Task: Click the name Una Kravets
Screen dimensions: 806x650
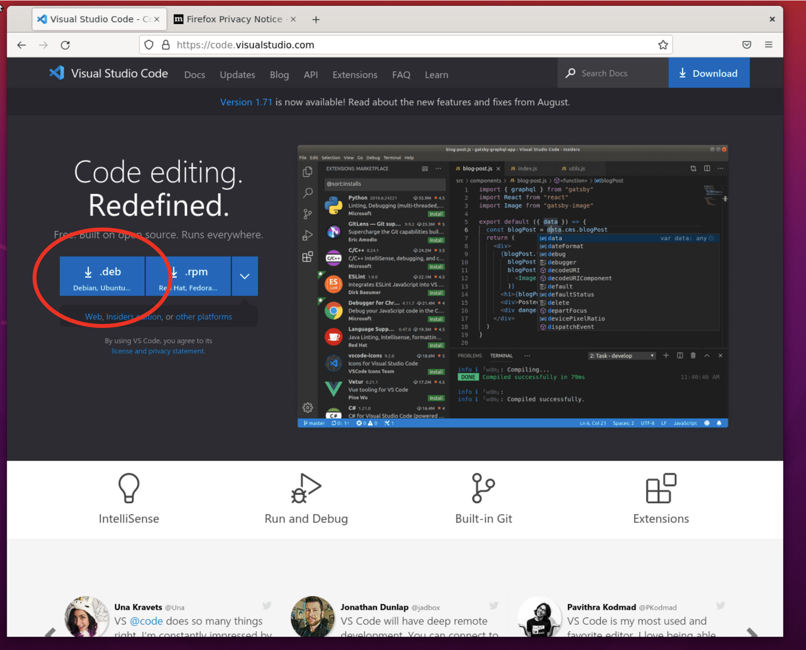Action: click(x=138, y=607)
